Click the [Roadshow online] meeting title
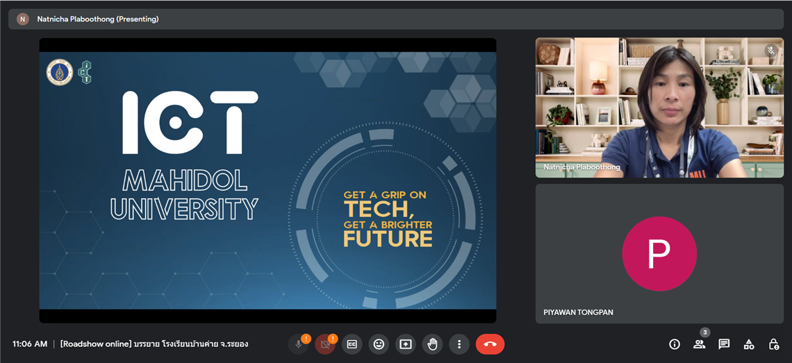This screenshot has height=363, width=792. tap(154, 344)
